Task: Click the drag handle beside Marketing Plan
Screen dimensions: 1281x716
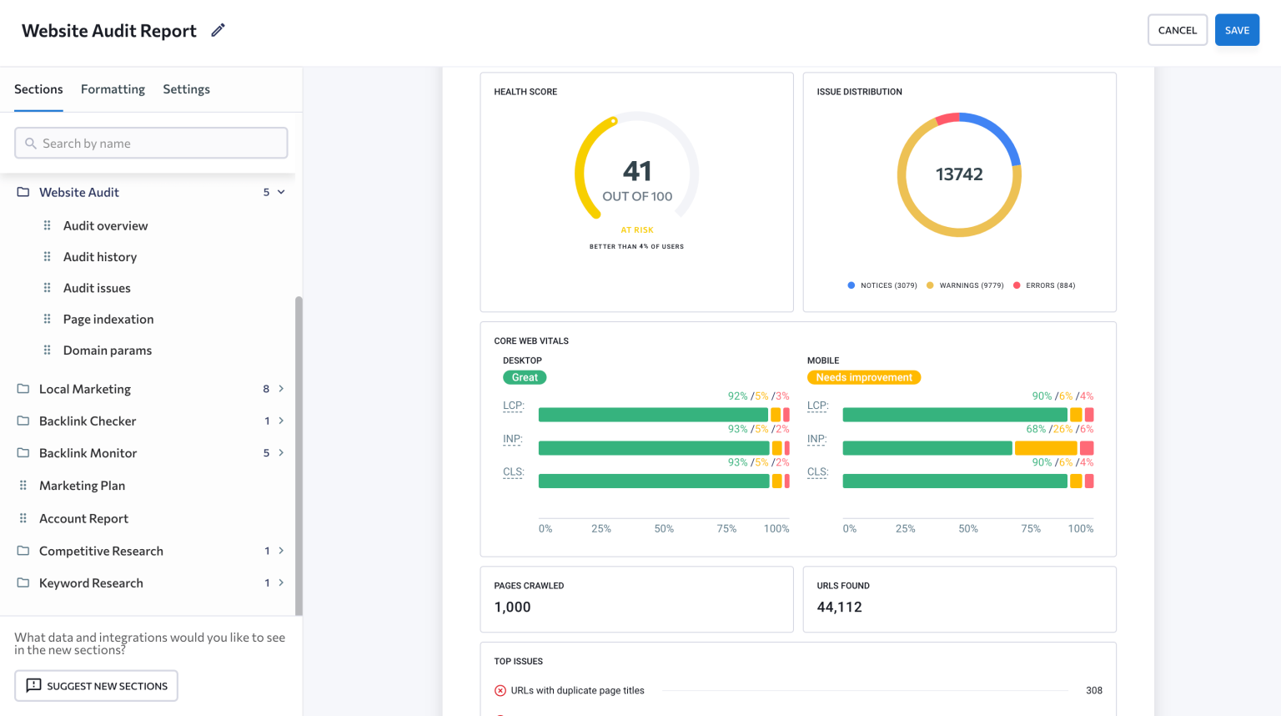Action: pos(23,486)
